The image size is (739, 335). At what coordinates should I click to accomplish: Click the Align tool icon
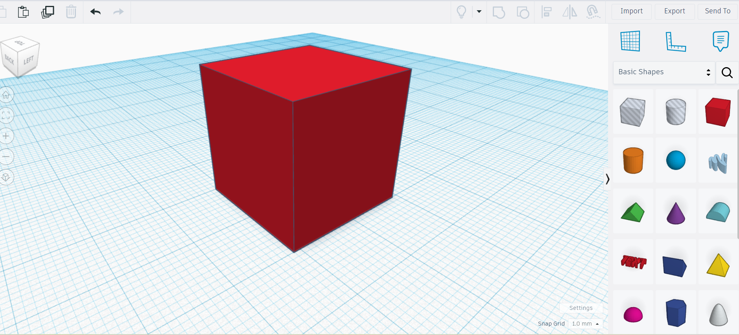click(x=546, y=12)
